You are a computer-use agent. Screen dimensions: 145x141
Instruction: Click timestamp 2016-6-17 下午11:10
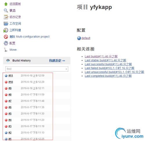[x=32, y=133]
